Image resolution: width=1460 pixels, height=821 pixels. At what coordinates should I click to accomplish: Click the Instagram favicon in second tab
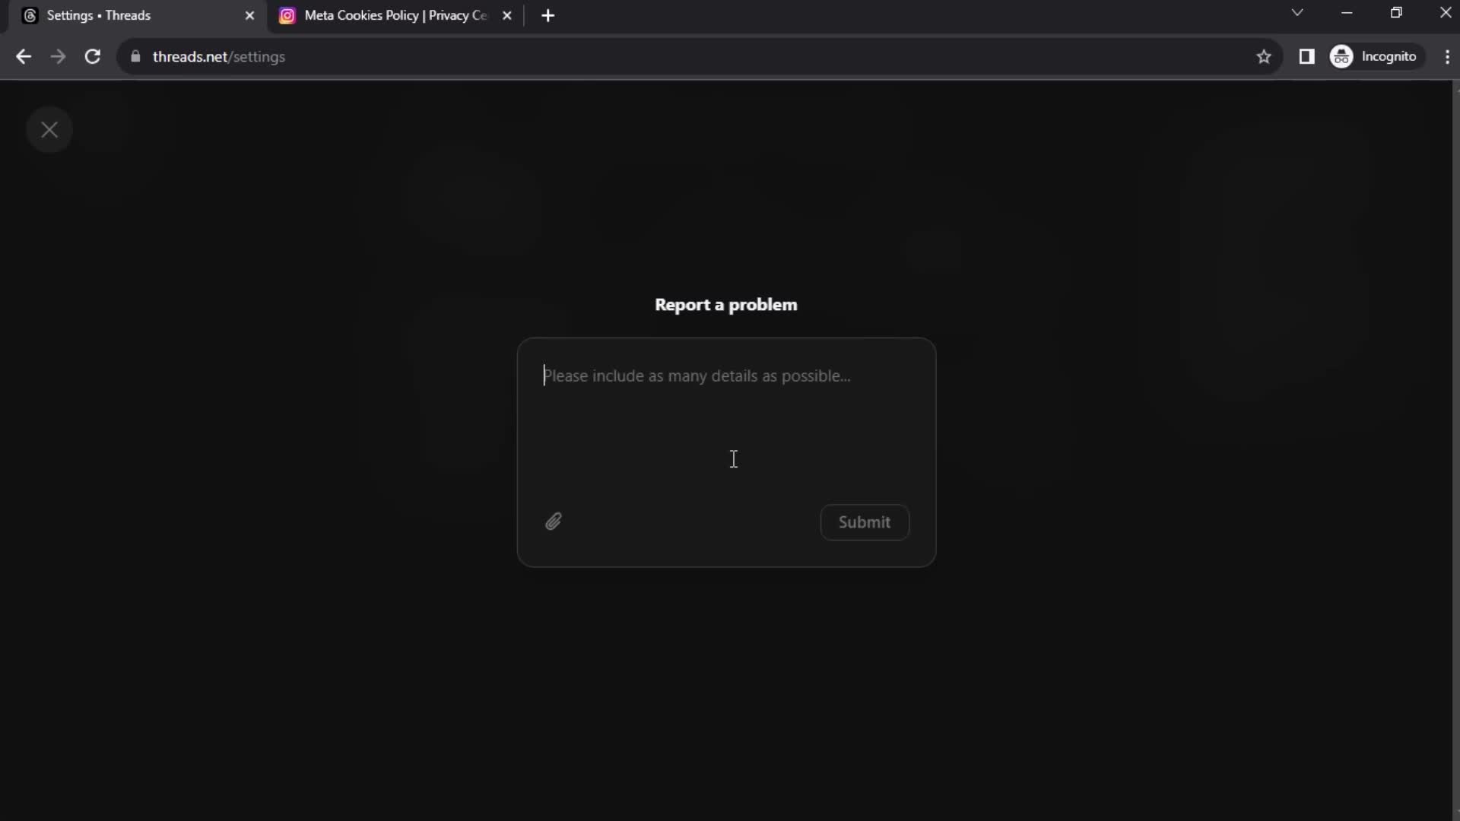click(x=287, y=15)
